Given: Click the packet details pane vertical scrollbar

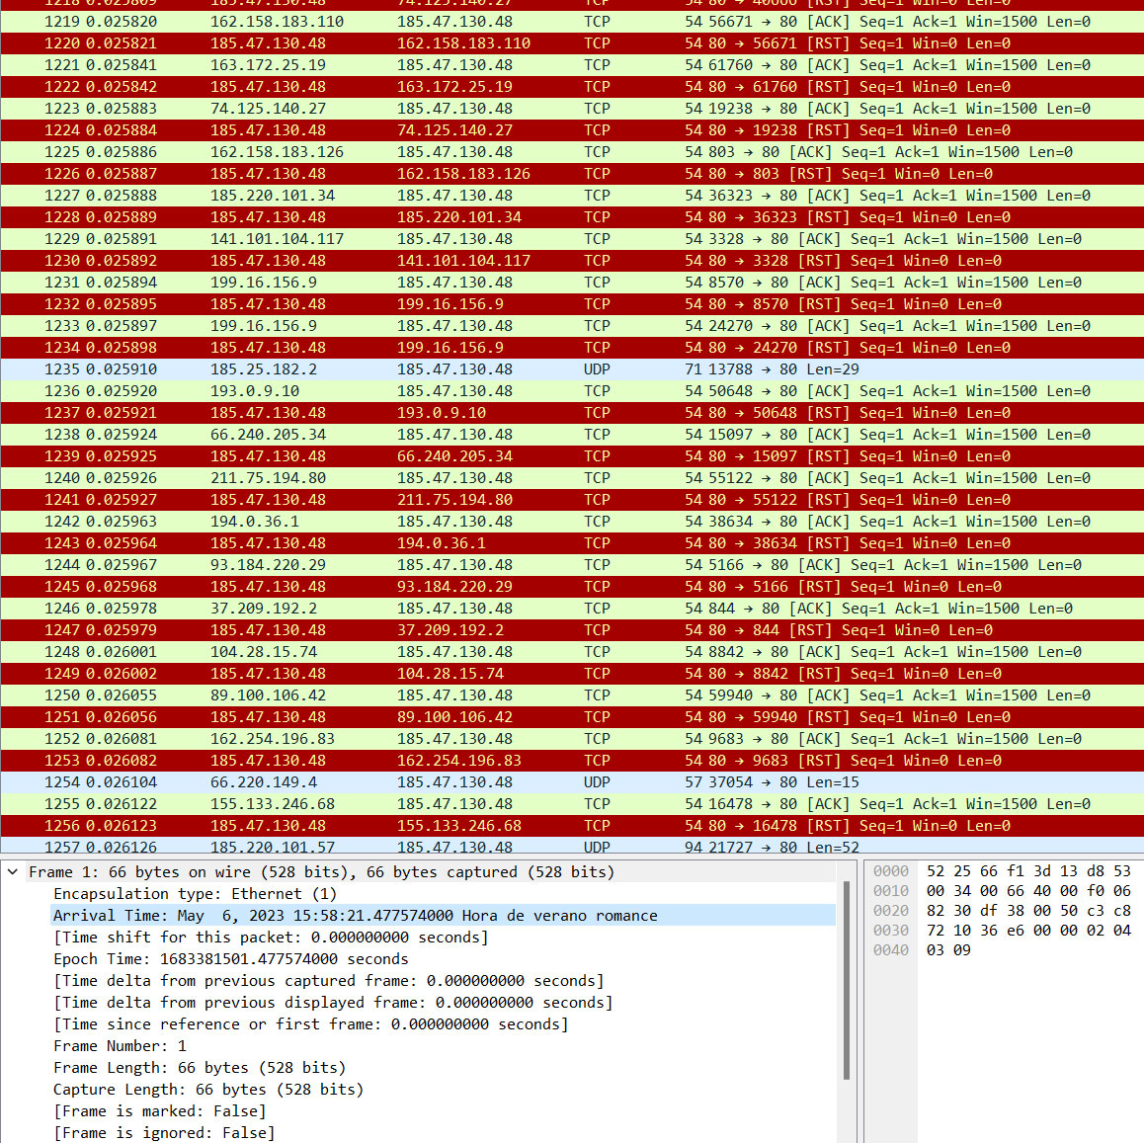Looking at the screenshot, I should click(846, 988).
